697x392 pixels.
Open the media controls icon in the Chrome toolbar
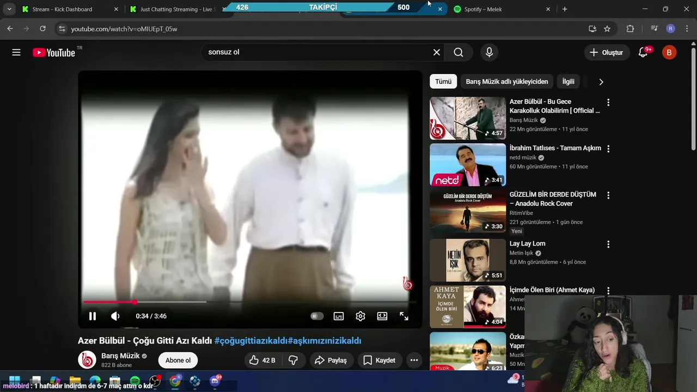point(655,29)
